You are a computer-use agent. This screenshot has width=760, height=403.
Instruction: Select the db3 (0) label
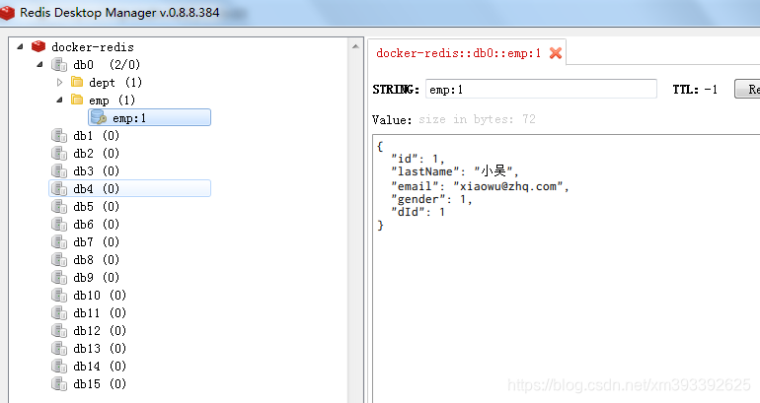pyautogui.click(x=96, y=171)
